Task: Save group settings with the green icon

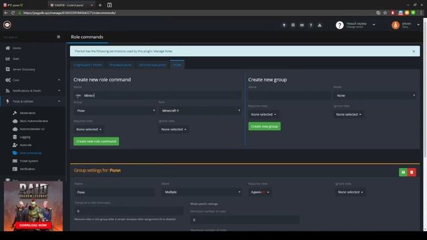Action: tap(403, 172)
